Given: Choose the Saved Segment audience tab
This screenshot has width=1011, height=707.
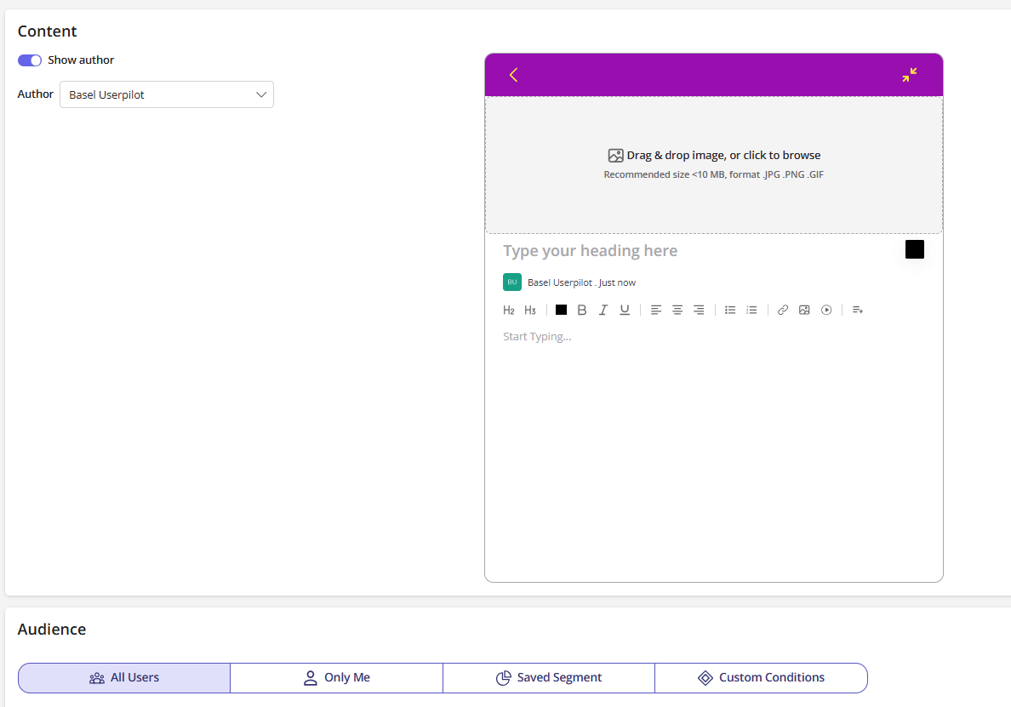Looking at the screenshot, I should pyautogui.click(x=549, y=678).
